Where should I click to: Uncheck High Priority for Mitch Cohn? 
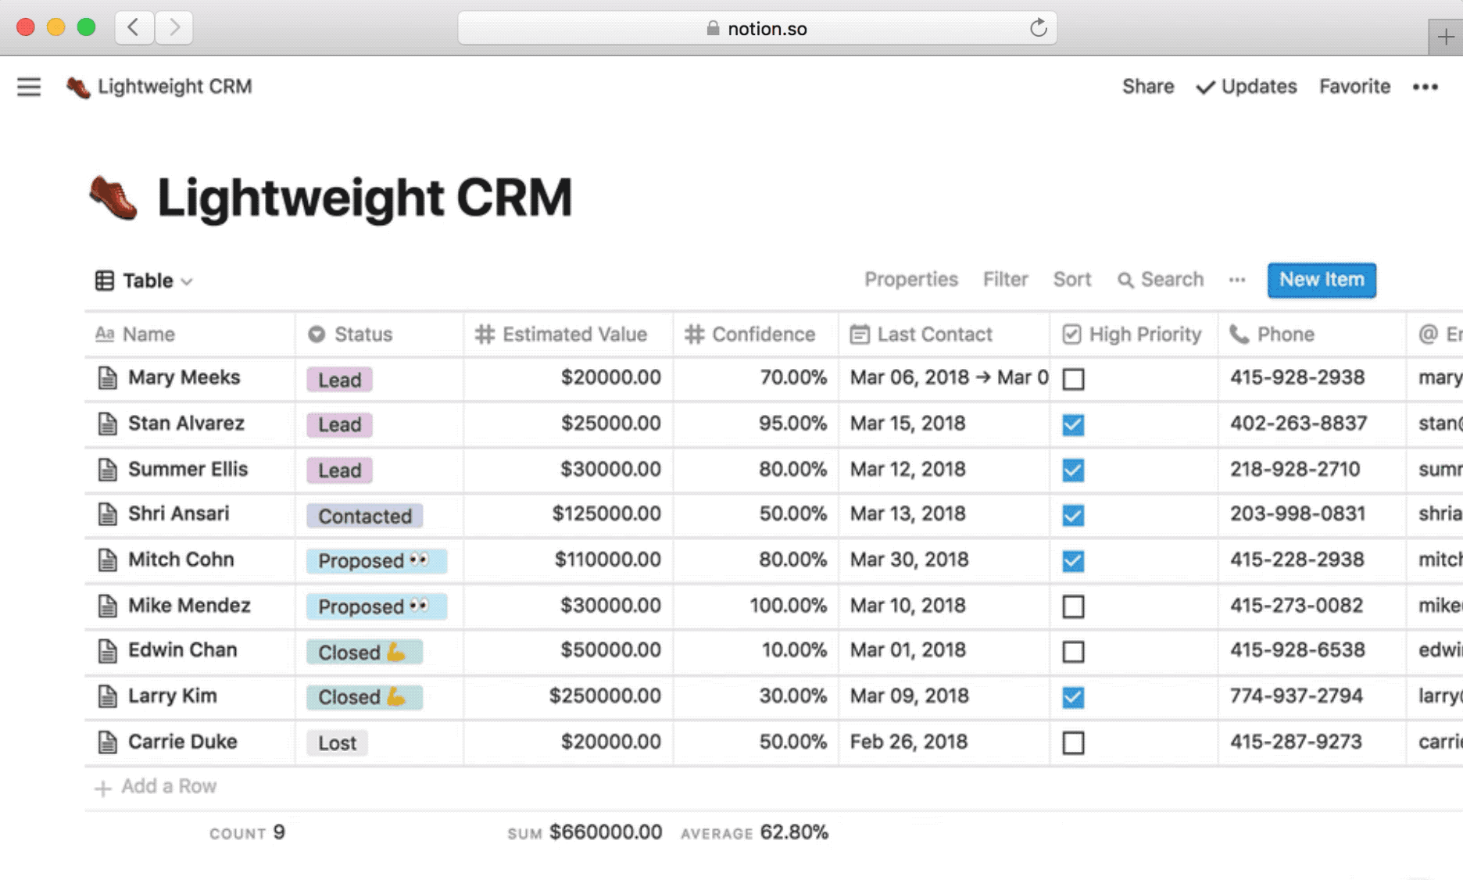pyautogui.click(x=1073, y=560)
